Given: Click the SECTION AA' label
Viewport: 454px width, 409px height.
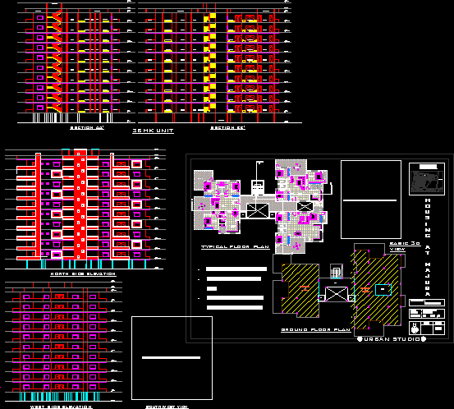Looking at the screenshot, I should click(x=87, y=128).
